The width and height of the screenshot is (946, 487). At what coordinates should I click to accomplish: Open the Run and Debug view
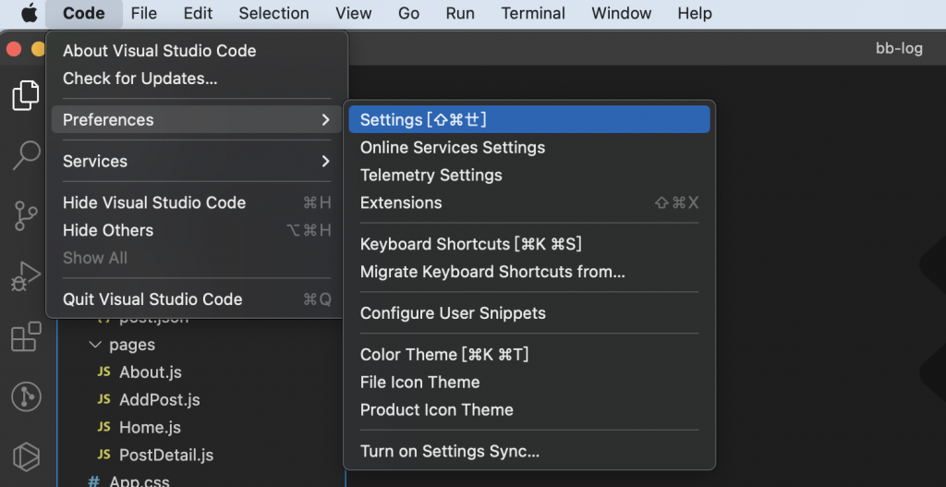point(25,276)
